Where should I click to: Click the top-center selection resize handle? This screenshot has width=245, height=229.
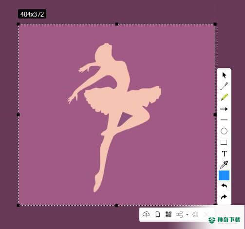click(116, 24)
